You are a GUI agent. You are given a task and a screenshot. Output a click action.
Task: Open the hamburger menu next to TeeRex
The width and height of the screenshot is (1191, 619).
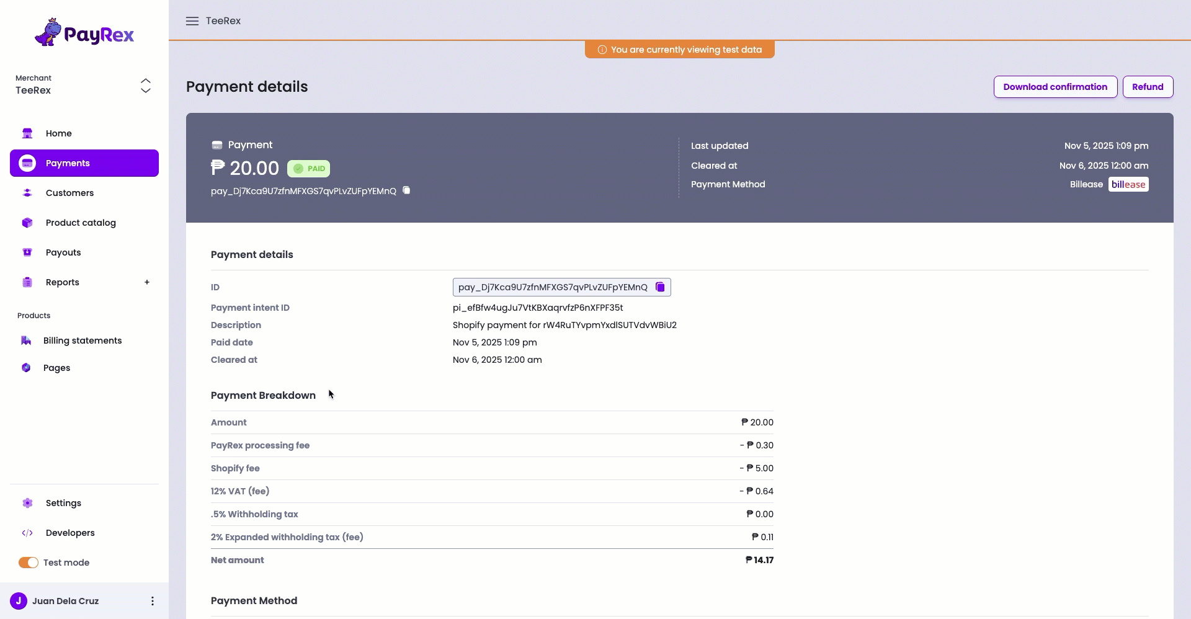[192, 20]
